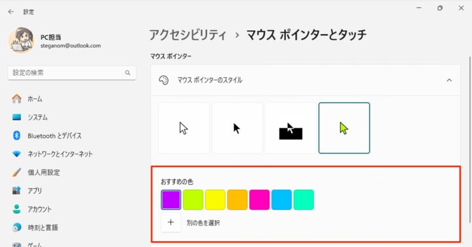This screenshot has height=247, width=472.
Task: Select the custom color pointer style
Action: tap(344, 128)
